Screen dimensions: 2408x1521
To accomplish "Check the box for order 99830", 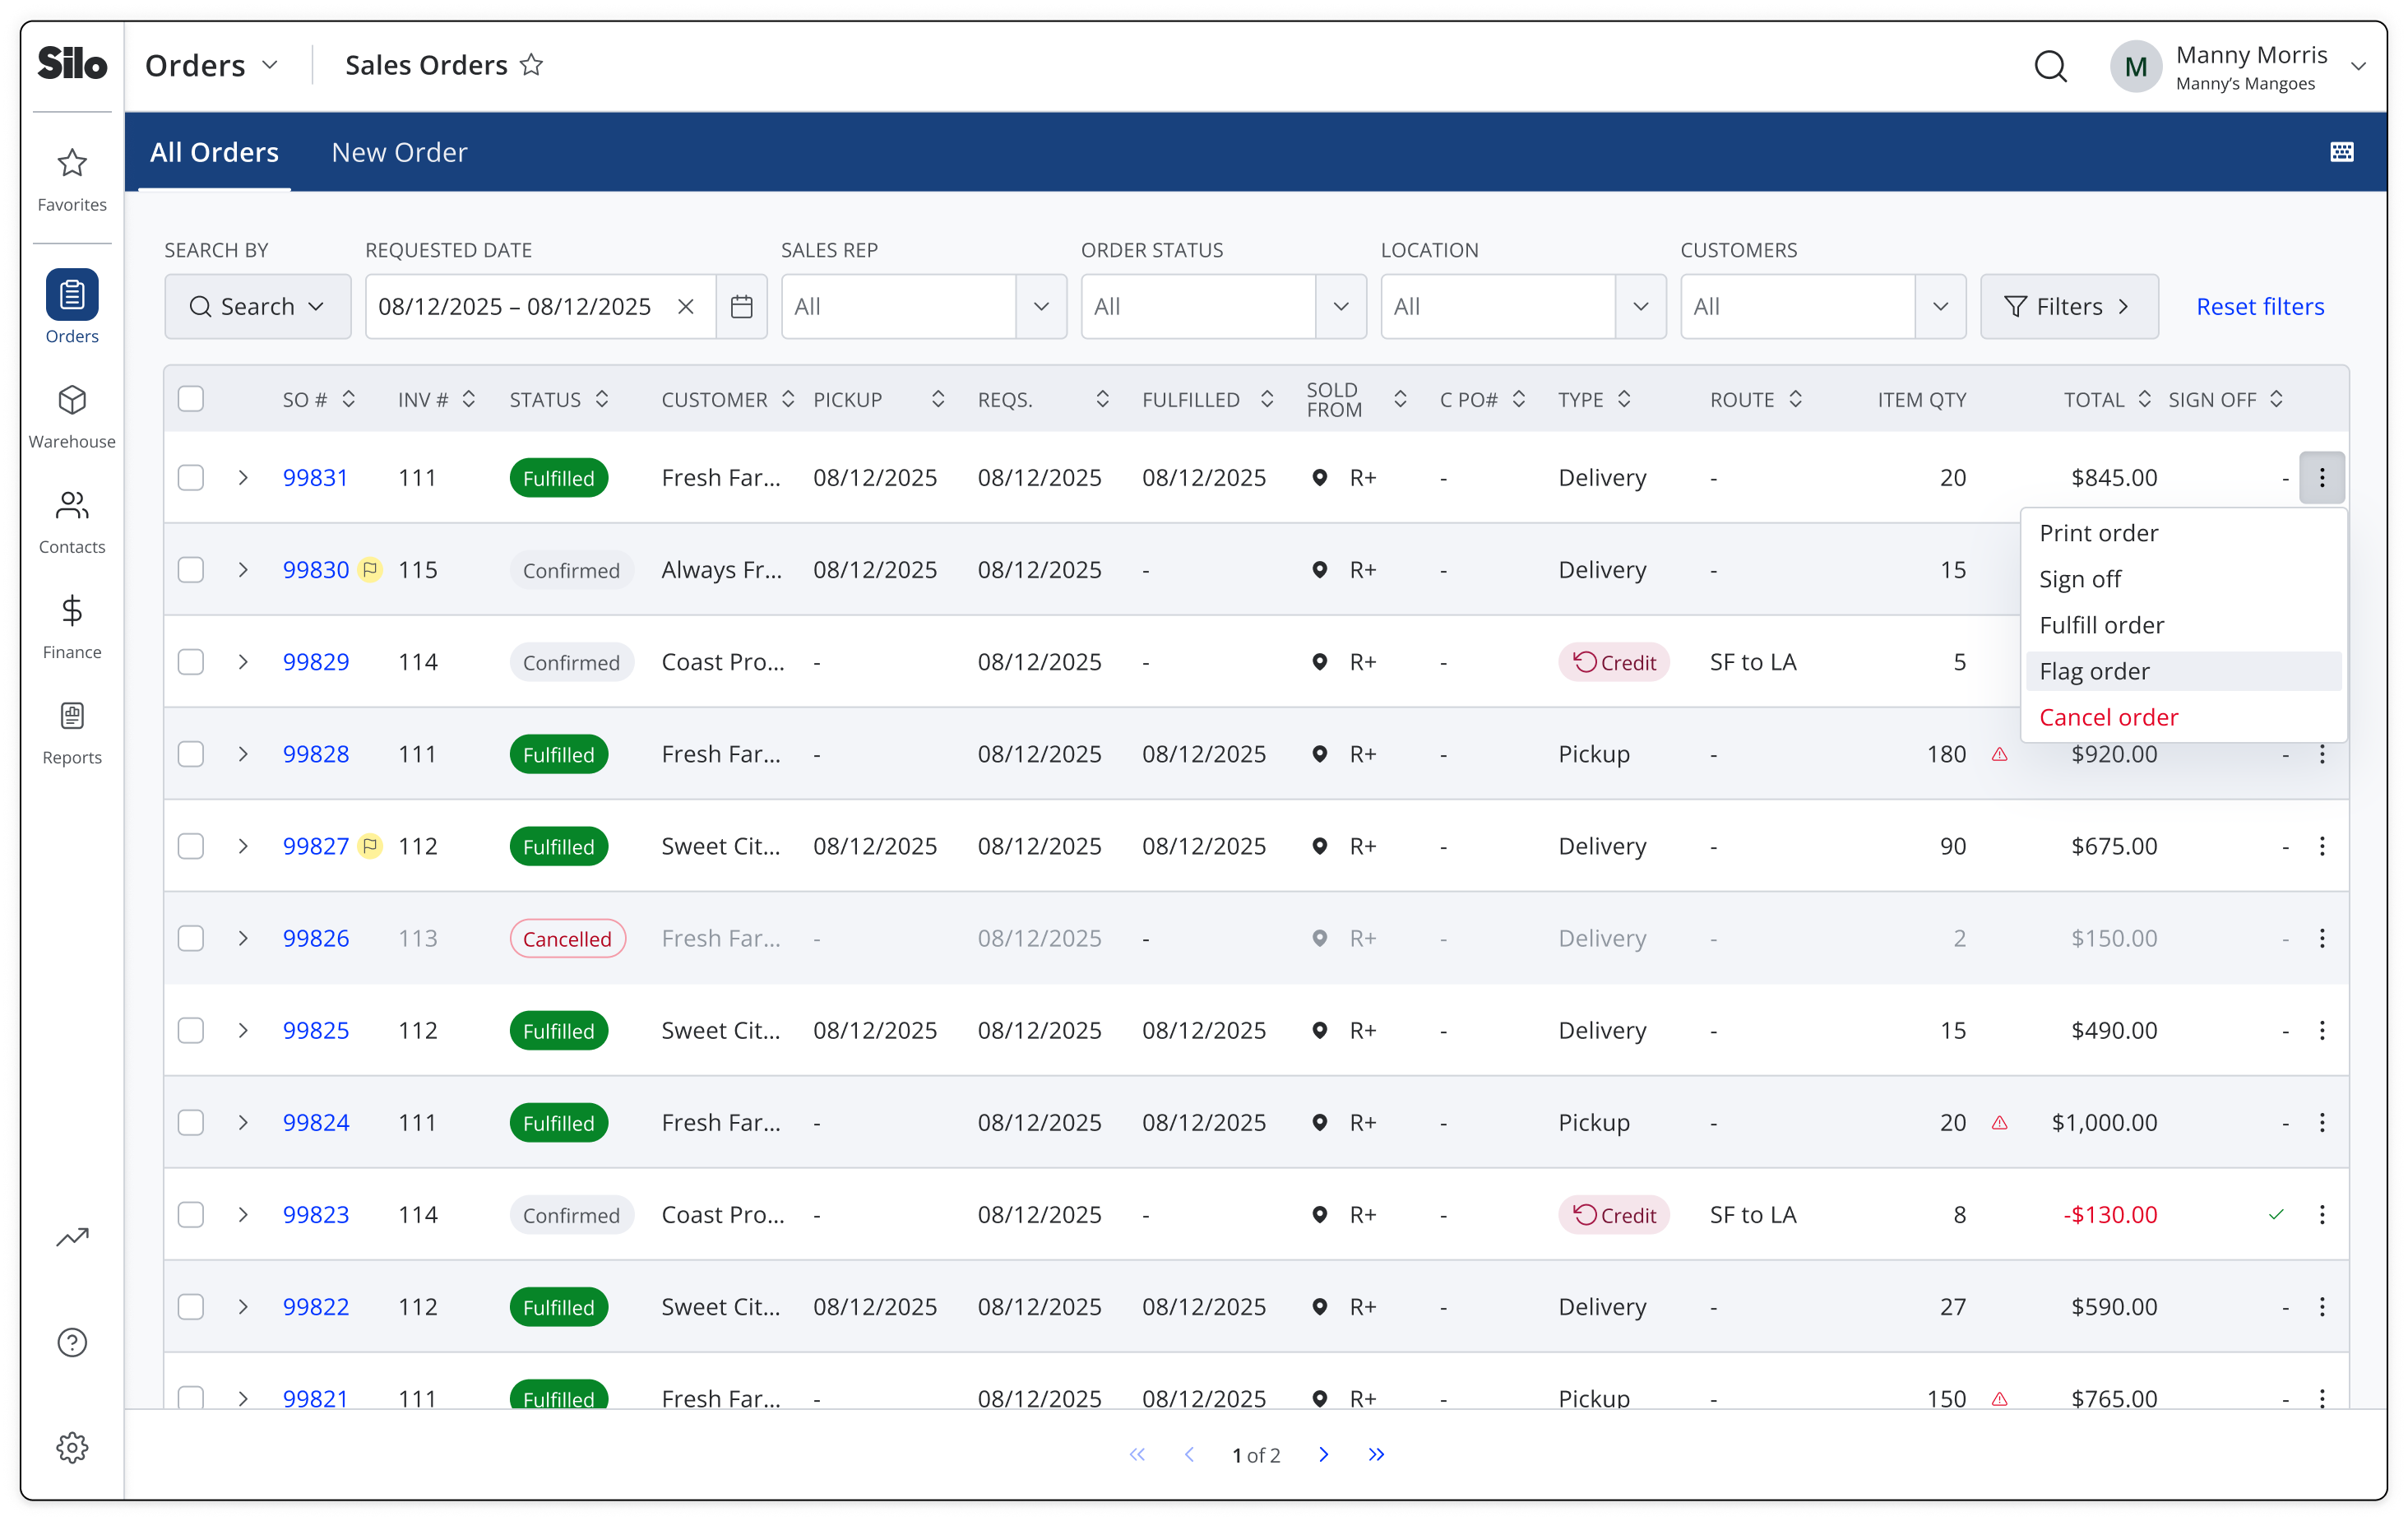I will pos(191,570).
